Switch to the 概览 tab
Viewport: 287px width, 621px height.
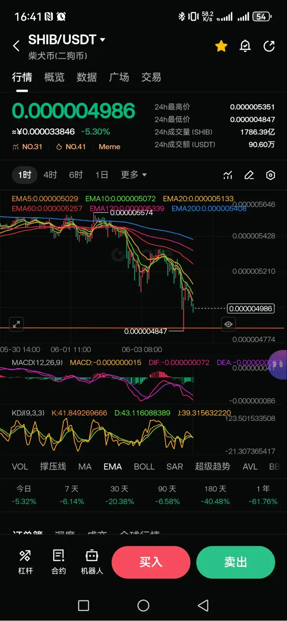click(54, 77)
